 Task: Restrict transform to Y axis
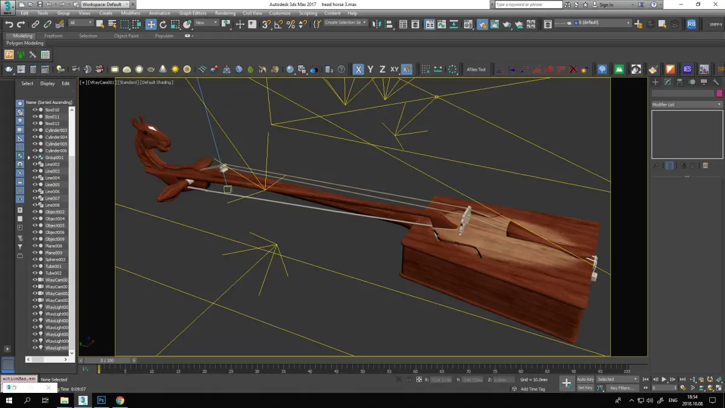pos(370,70)
